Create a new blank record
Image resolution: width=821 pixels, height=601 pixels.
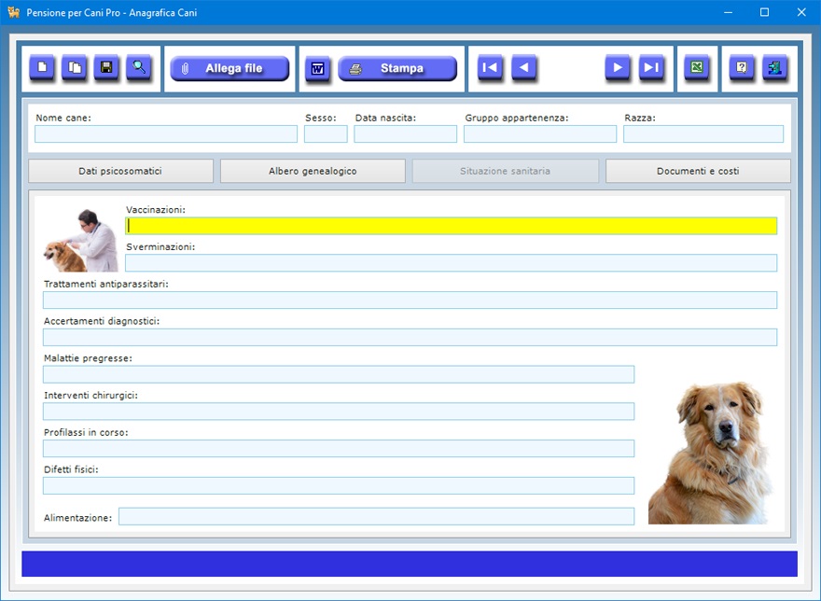tap(42, 67)
